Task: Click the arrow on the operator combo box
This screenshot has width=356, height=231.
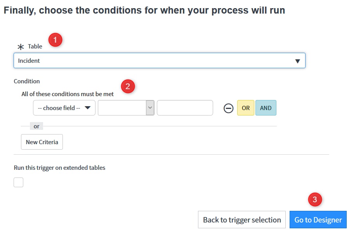Action: (x=150, y=108)
